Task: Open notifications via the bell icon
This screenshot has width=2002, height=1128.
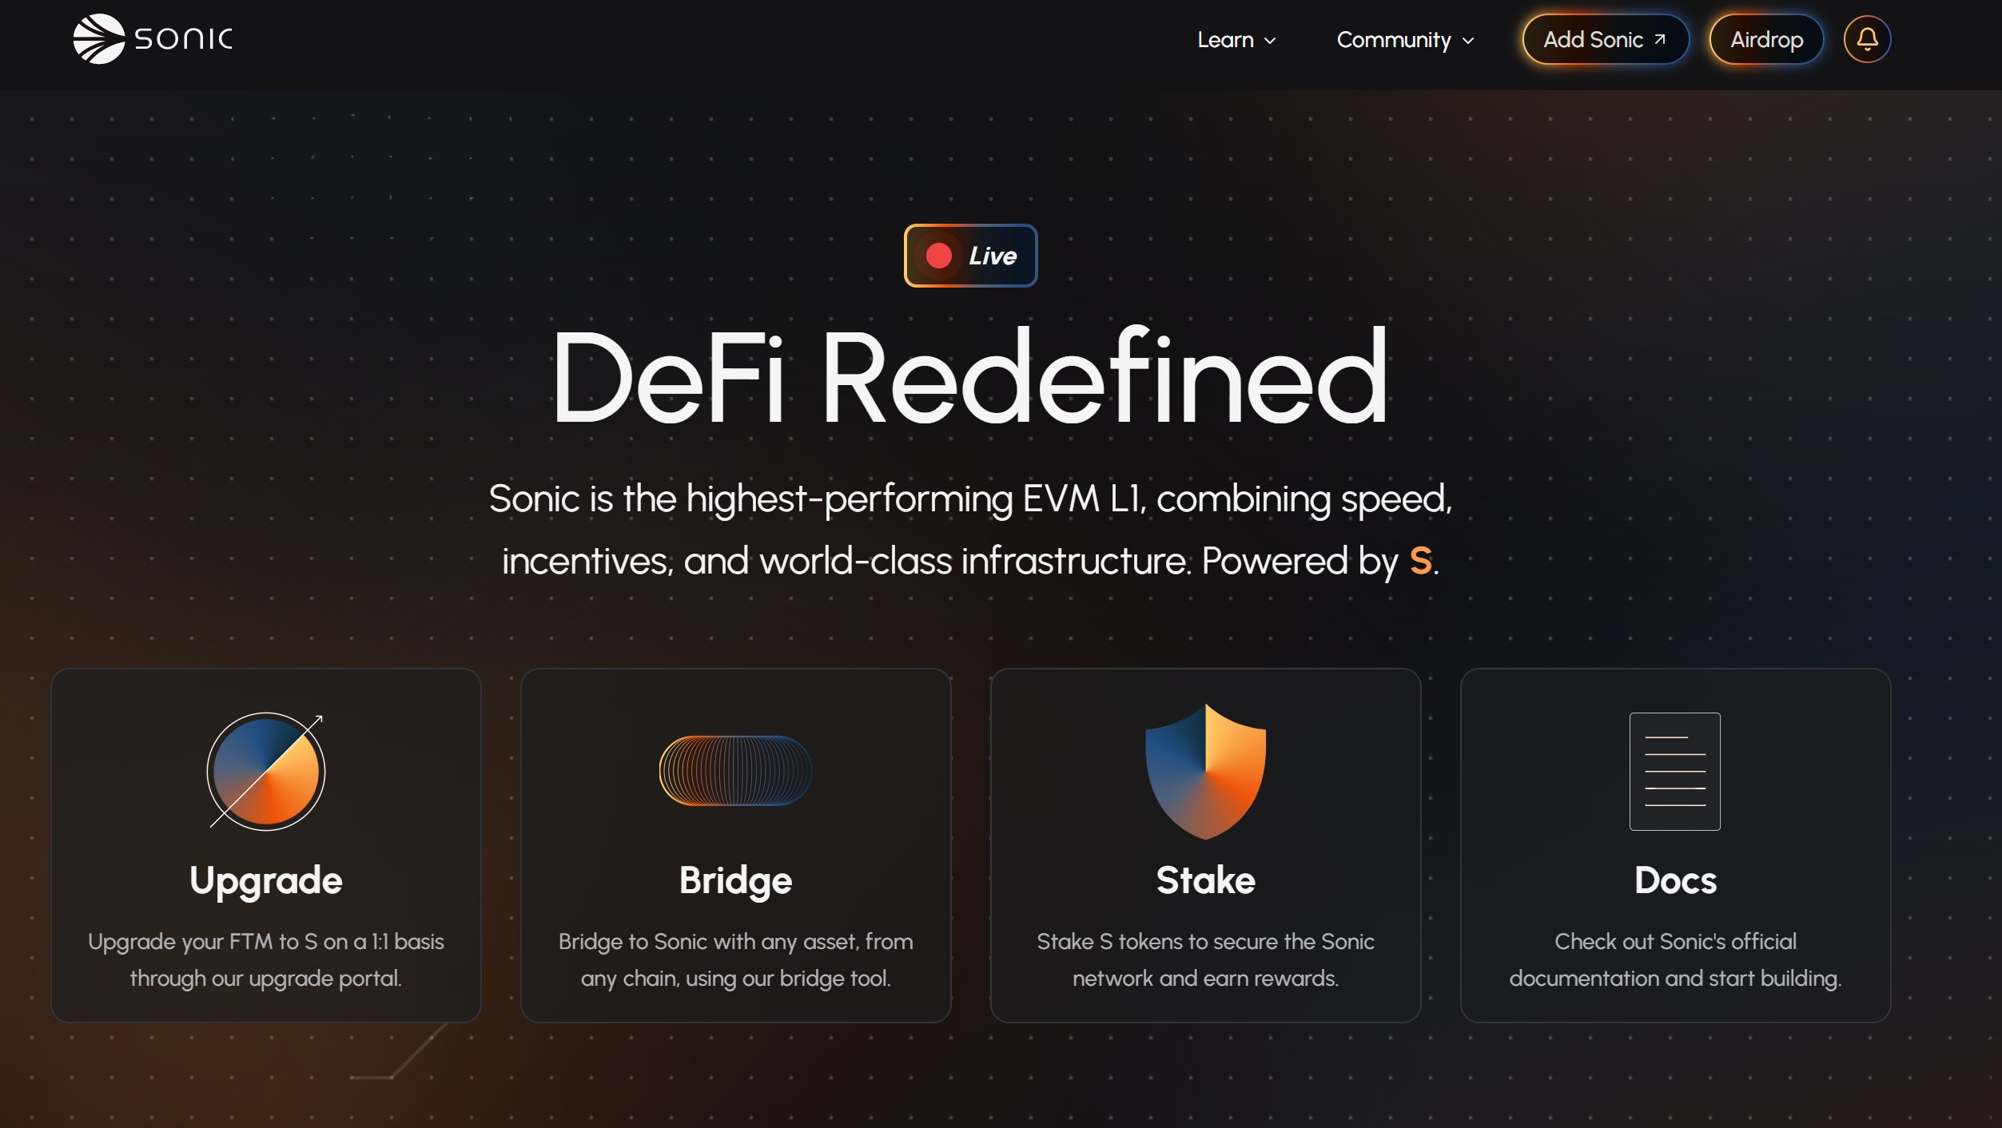Action: [1866, 39]
